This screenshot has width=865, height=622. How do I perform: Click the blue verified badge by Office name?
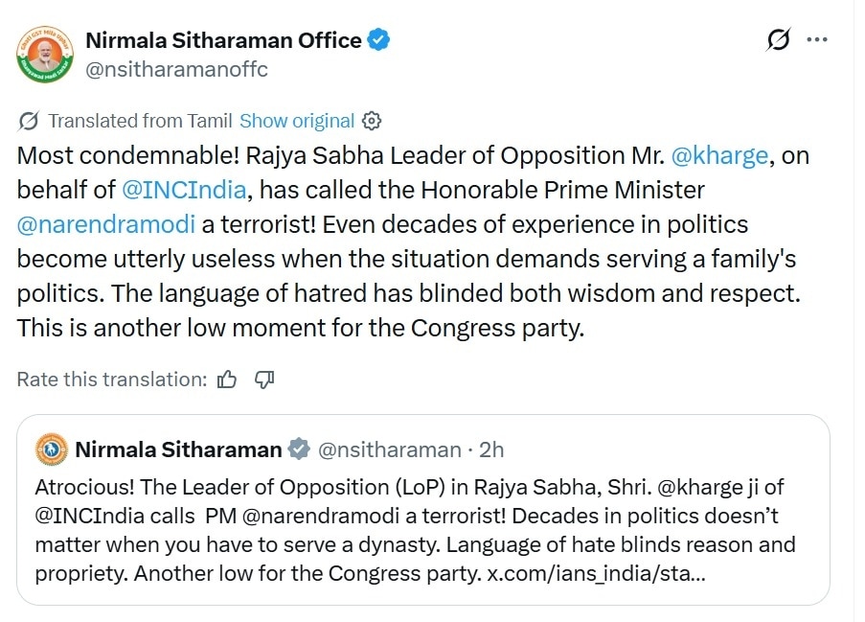click(x=379, y=40)
